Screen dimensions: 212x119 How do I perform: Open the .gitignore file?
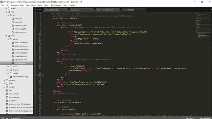[x=13, y=100]
